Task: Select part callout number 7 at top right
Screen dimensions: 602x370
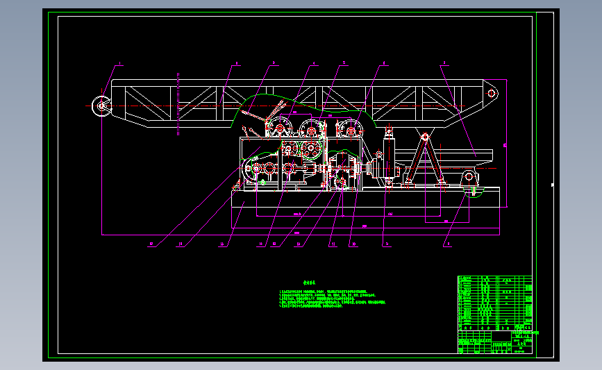Action: (444, 63)
